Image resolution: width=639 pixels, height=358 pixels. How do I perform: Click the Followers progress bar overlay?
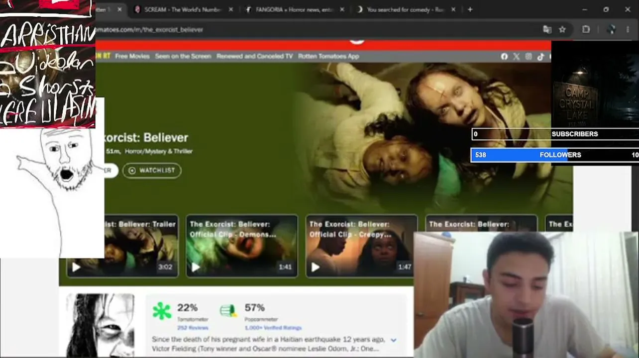555,155
